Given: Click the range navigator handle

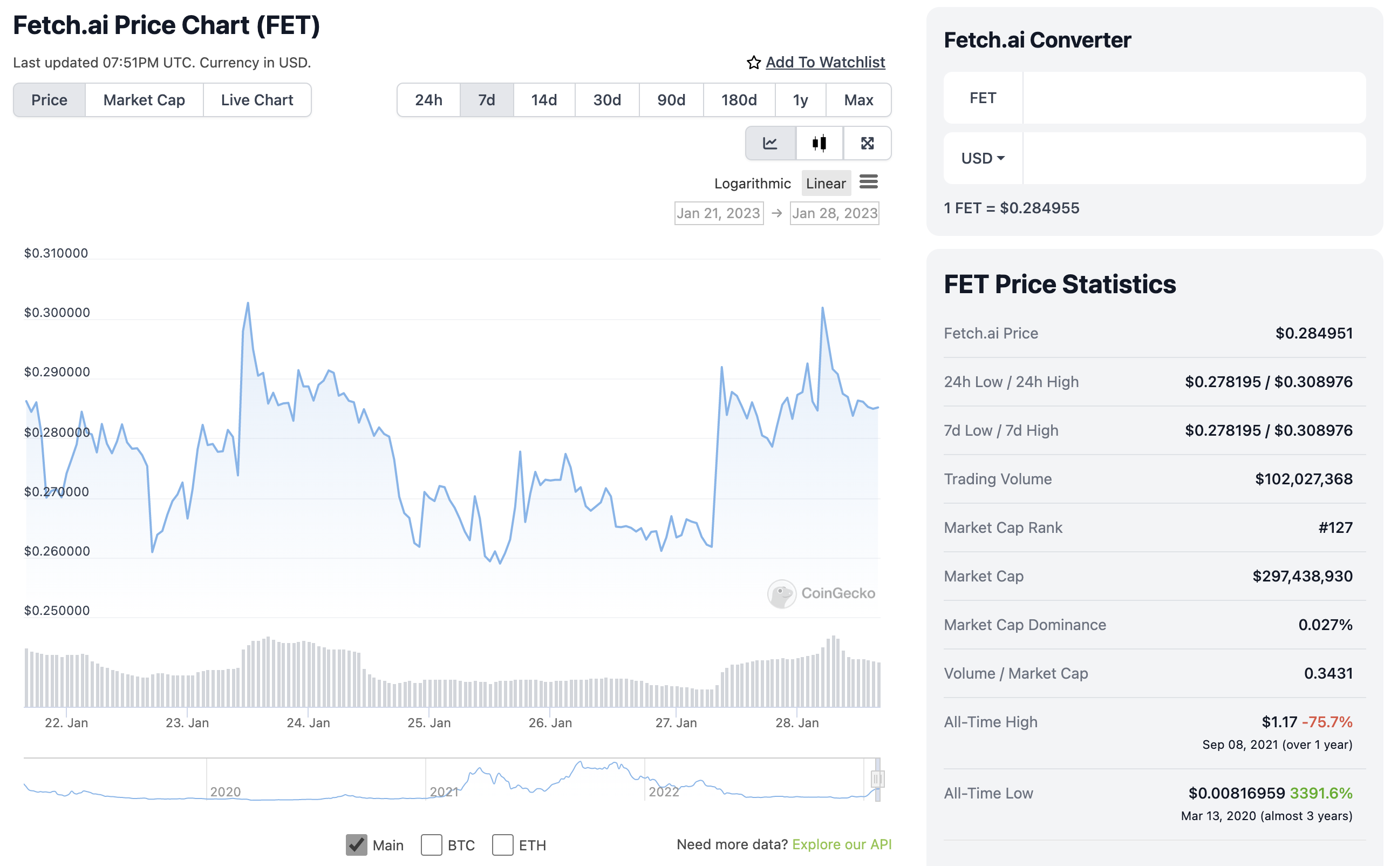Looking at the screenshot, I should 877,779.
